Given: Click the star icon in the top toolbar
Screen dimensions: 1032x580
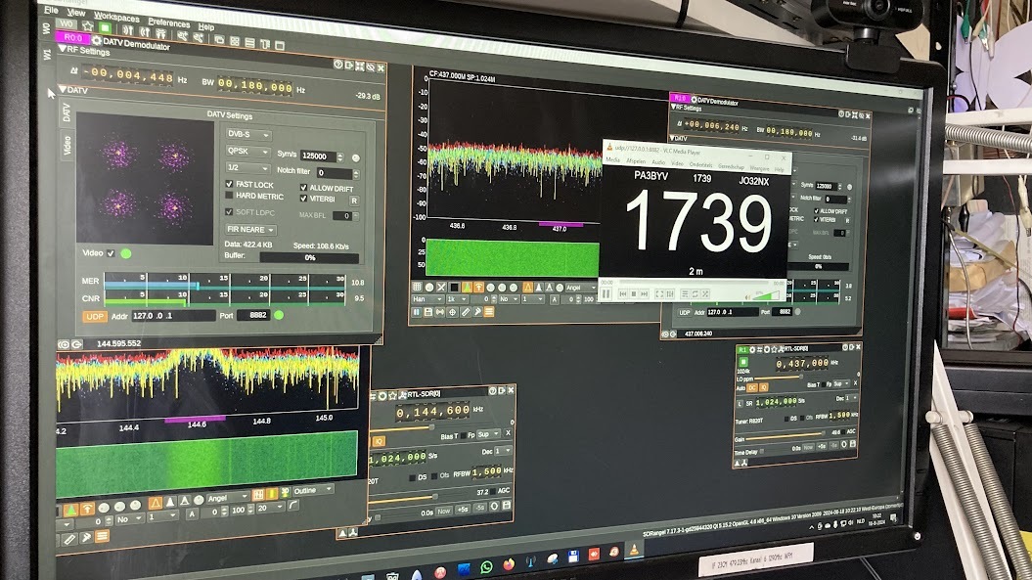Looking at the screenshot, I should (x=87, y=25).
